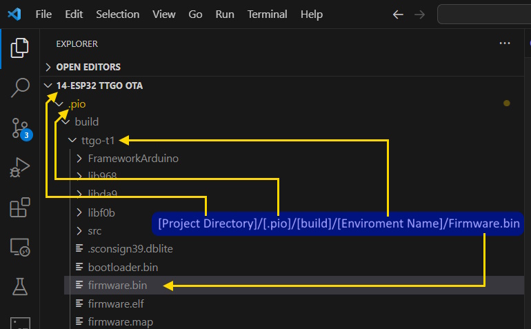Open the Run menu
The width and height of the screenshot is (531, 329).
[225, 14]
